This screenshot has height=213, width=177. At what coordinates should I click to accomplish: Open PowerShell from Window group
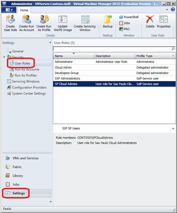[129, 17]
